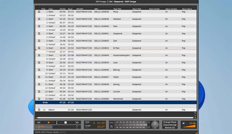232x134 pixels.
Task: Click the Album Genre column header
Action: point(187,9)
